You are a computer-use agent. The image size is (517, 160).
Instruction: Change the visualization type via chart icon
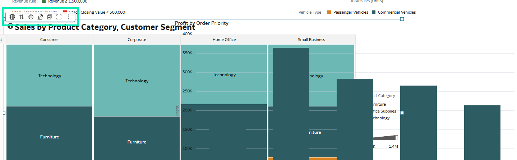(x=40, y=17)
